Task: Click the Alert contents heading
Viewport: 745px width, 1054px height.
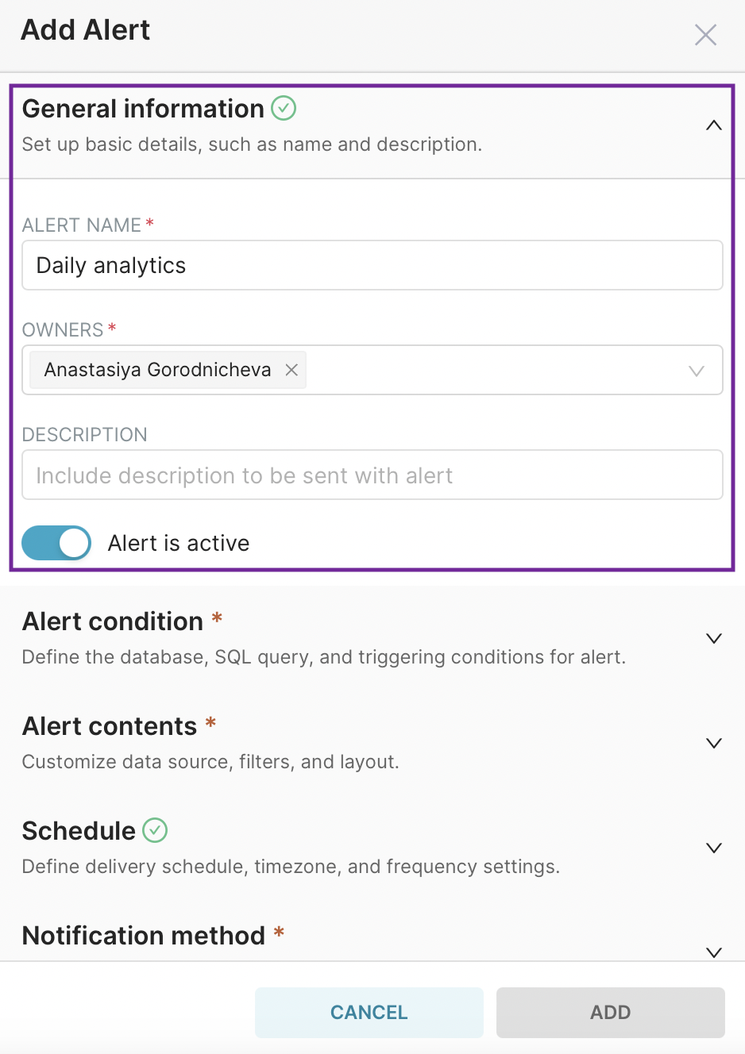Action: point(110,726)
